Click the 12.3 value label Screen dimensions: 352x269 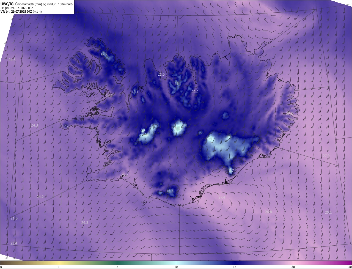170,191
